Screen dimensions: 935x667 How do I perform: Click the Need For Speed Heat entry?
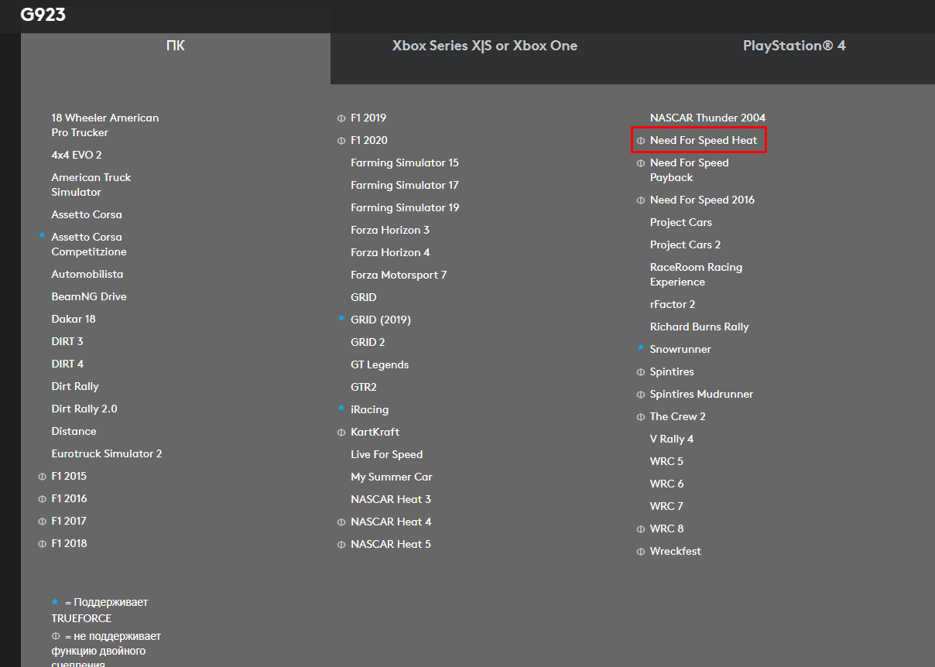pos(704,140)
